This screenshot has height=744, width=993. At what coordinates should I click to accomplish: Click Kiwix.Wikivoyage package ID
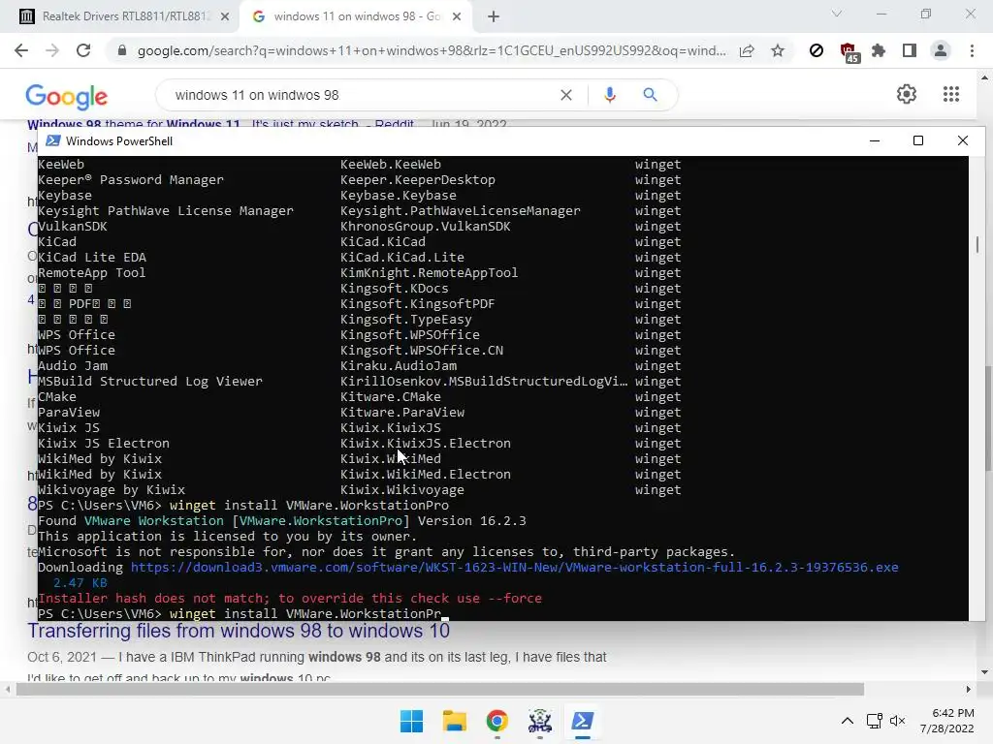coord(402,489)
